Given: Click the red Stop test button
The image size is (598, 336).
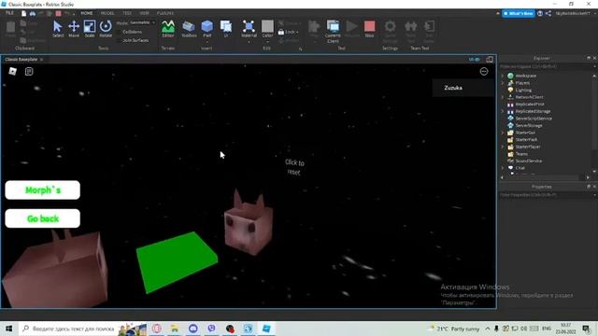Looking at the screenshot, I should [x=369, y=29].
